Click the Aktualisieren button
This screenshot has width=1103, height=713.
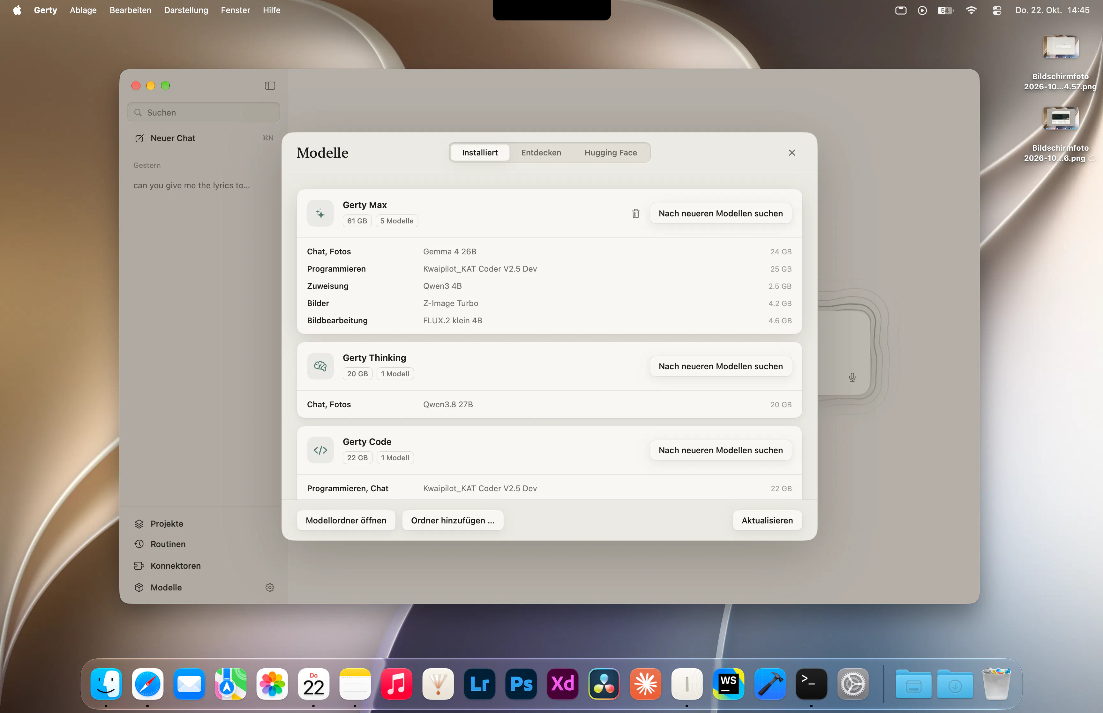(767, 521)
